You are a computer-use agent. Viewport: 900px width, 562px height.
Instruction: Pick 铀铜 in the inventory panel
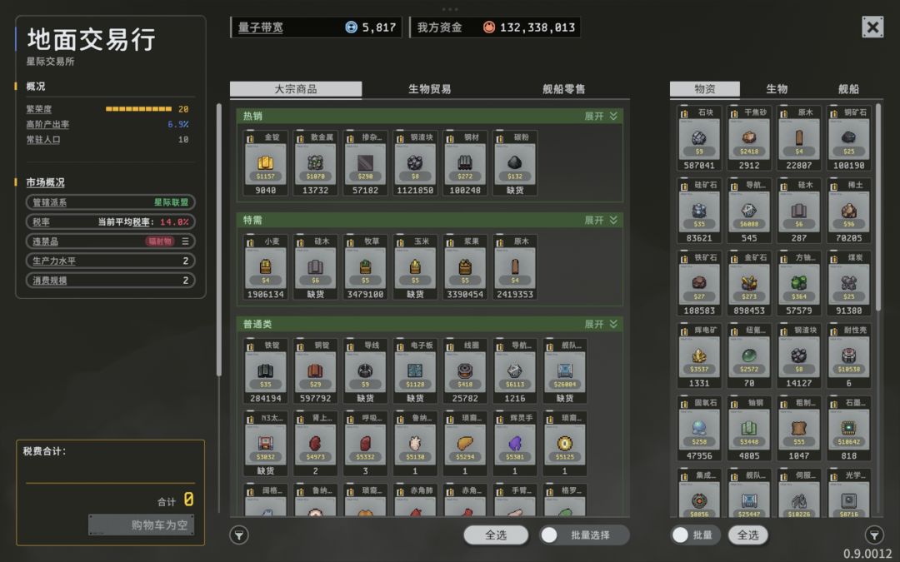point(749,429)
